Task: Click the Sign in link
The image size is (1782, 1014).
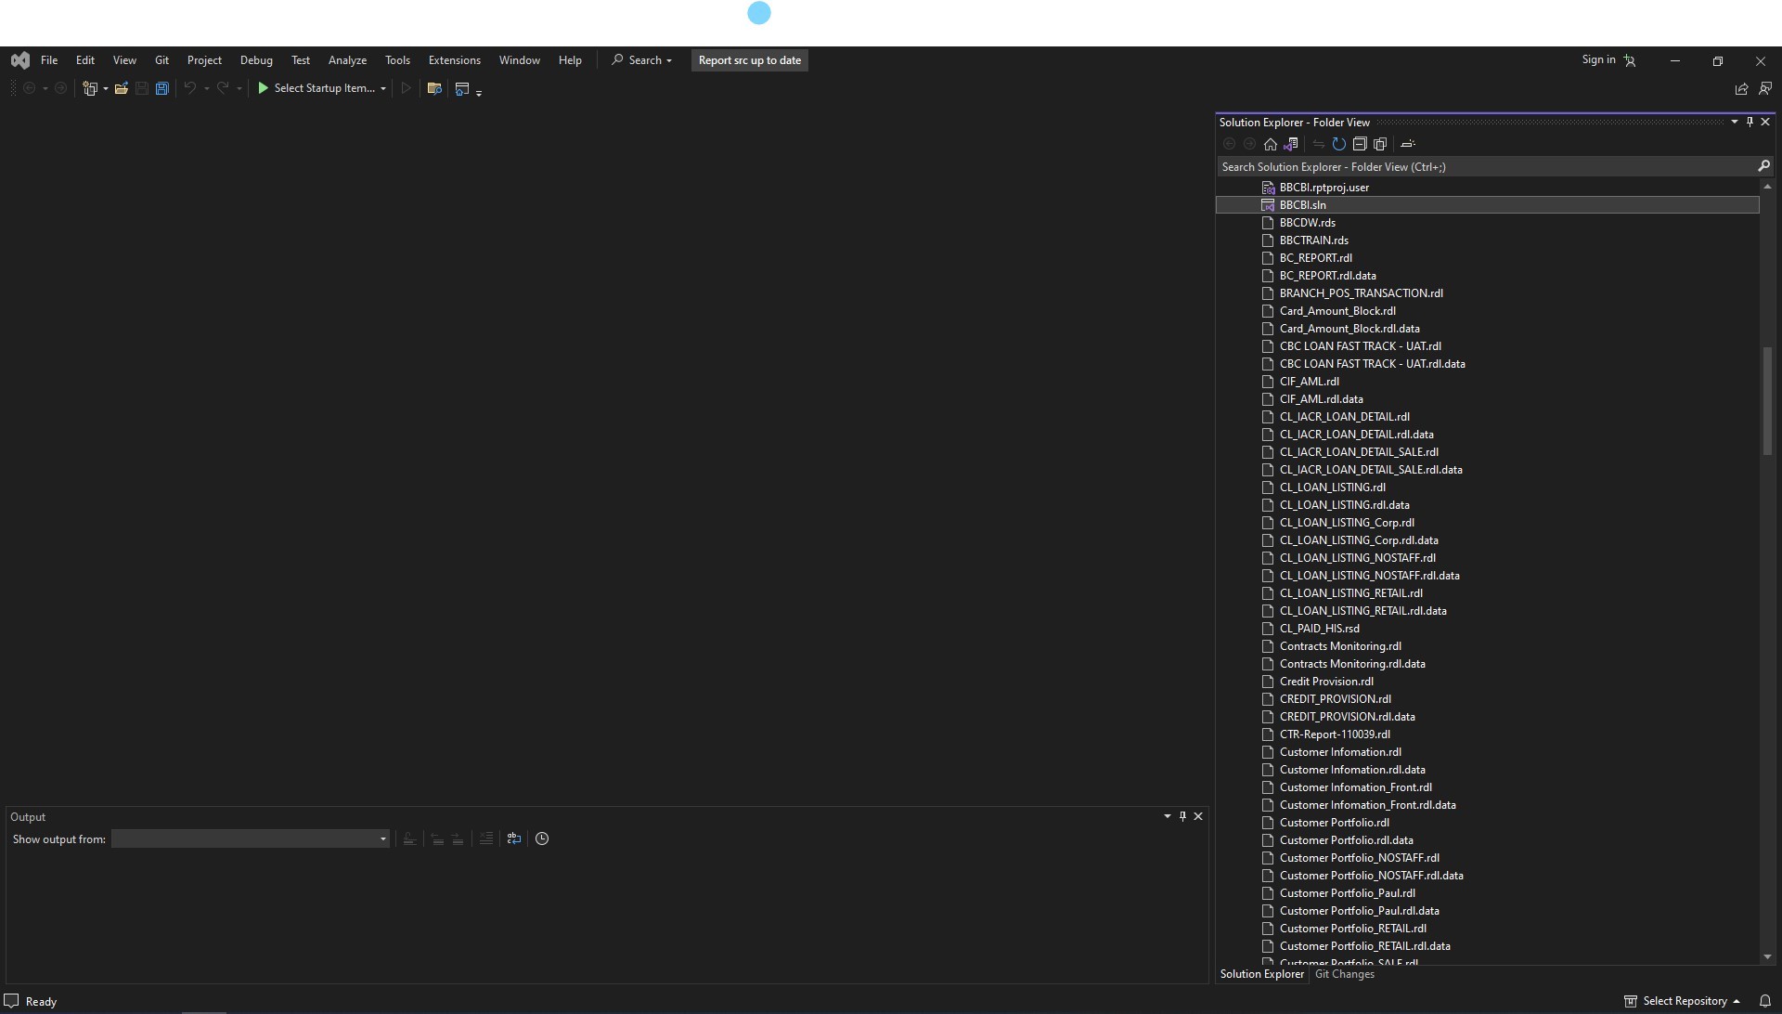Action: click(x=1598, y=59)
